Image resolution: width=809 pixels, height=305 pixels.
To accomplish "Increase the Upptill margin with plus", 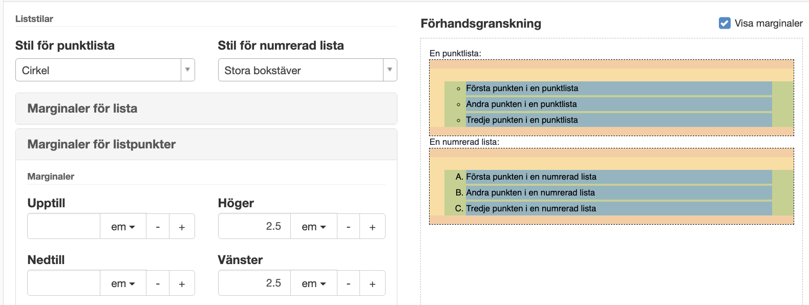I will [x=182, y=227].
